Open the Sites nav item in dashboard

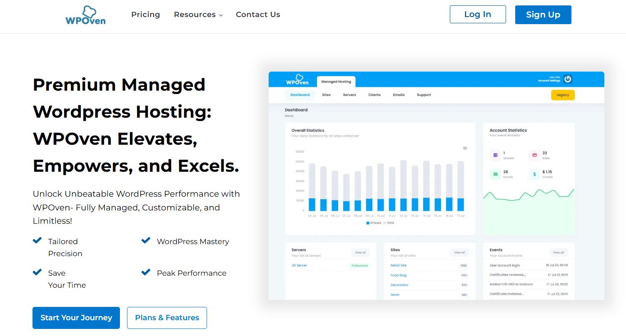click(327, 95)
